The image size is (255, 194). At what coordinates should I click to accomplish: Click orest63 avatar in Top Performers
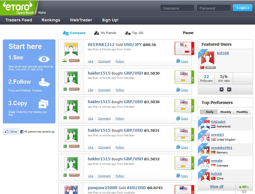coord(205,137)
